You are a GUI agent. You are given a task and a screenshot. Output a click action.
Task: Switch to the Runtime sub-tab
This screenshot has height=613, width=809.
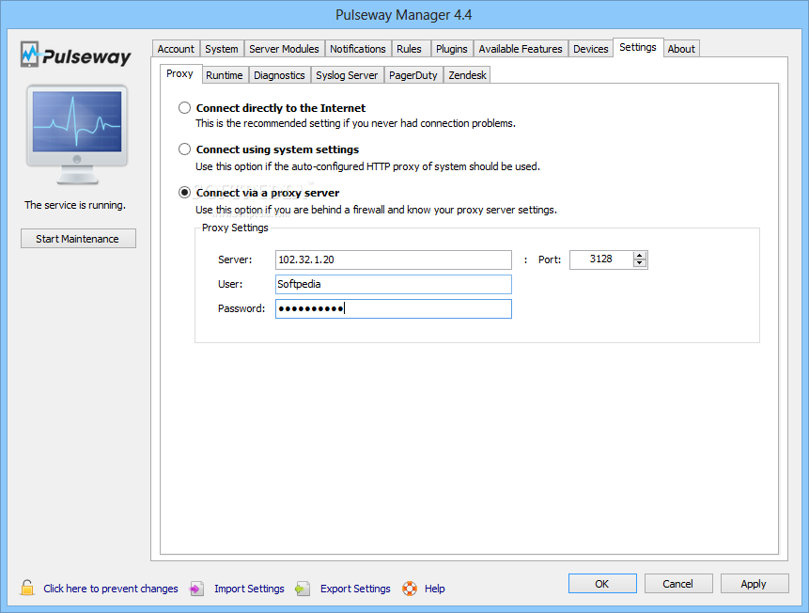(225, 75)
